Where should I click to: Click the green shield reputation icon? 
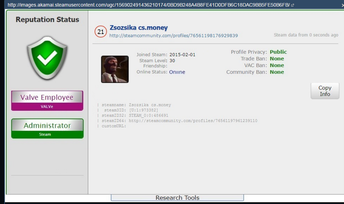[47, 58]
